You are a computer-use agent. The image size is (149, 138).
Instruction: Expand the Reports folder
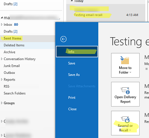2,79
